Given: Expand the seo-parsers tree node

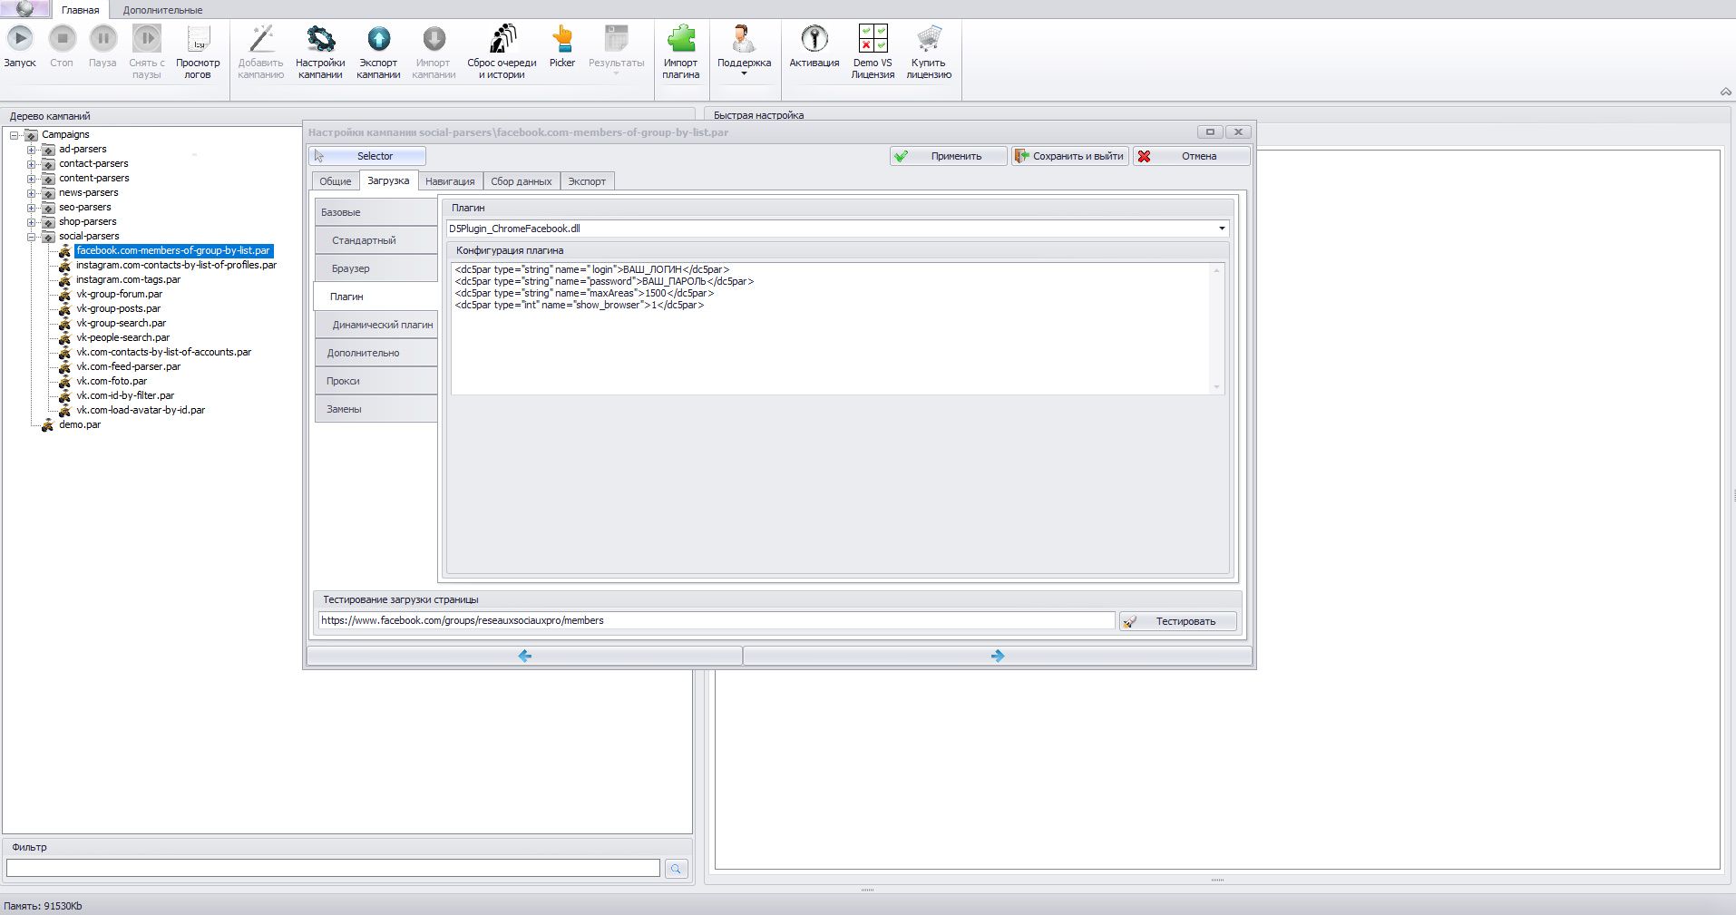Looking at the screenshot, I should click(x=32, y=208).
